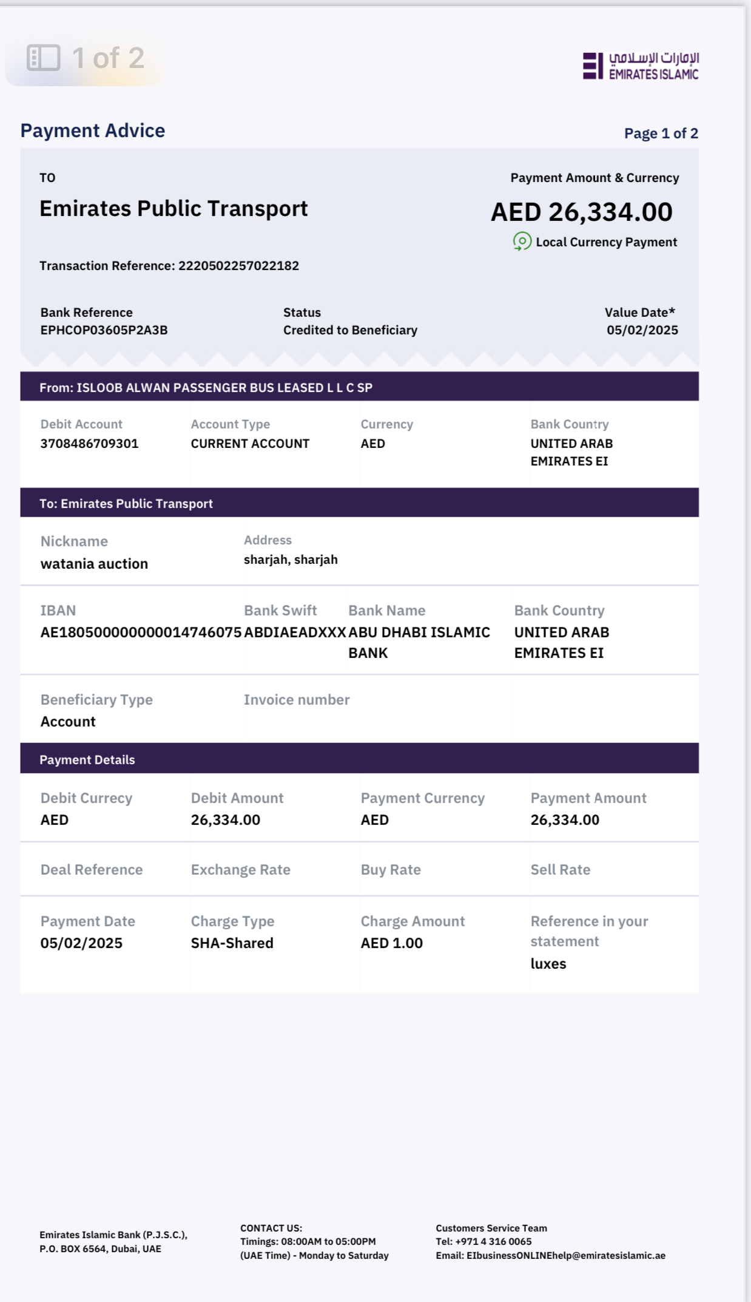This screenshot has height=1302, width=751.
Task: Select "26,334.00" under Payment Amount in Payment Details
Action: [x=565, y=820]
